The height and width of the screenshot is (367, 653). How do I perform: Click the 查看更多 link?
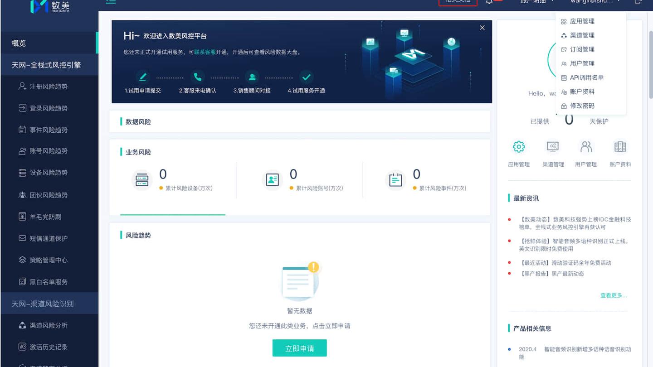click(x=614, y=295)
